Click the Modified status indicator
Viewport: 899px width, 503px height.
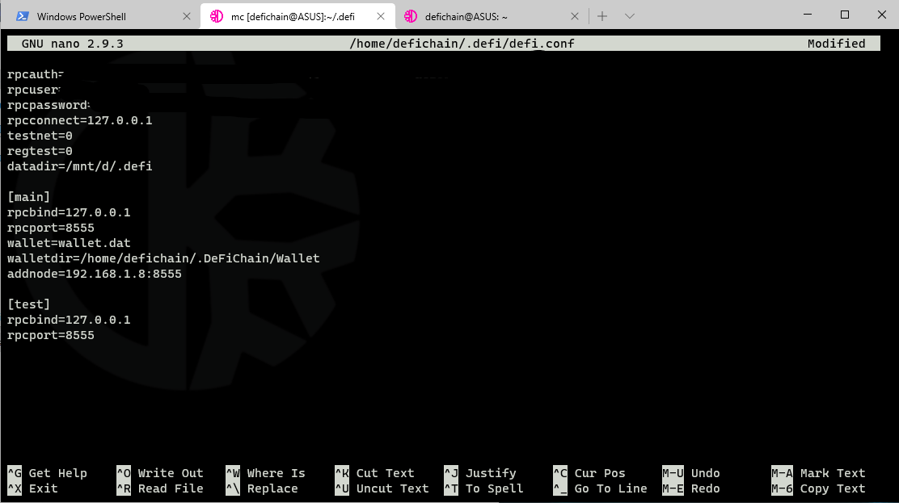(837, 44)
